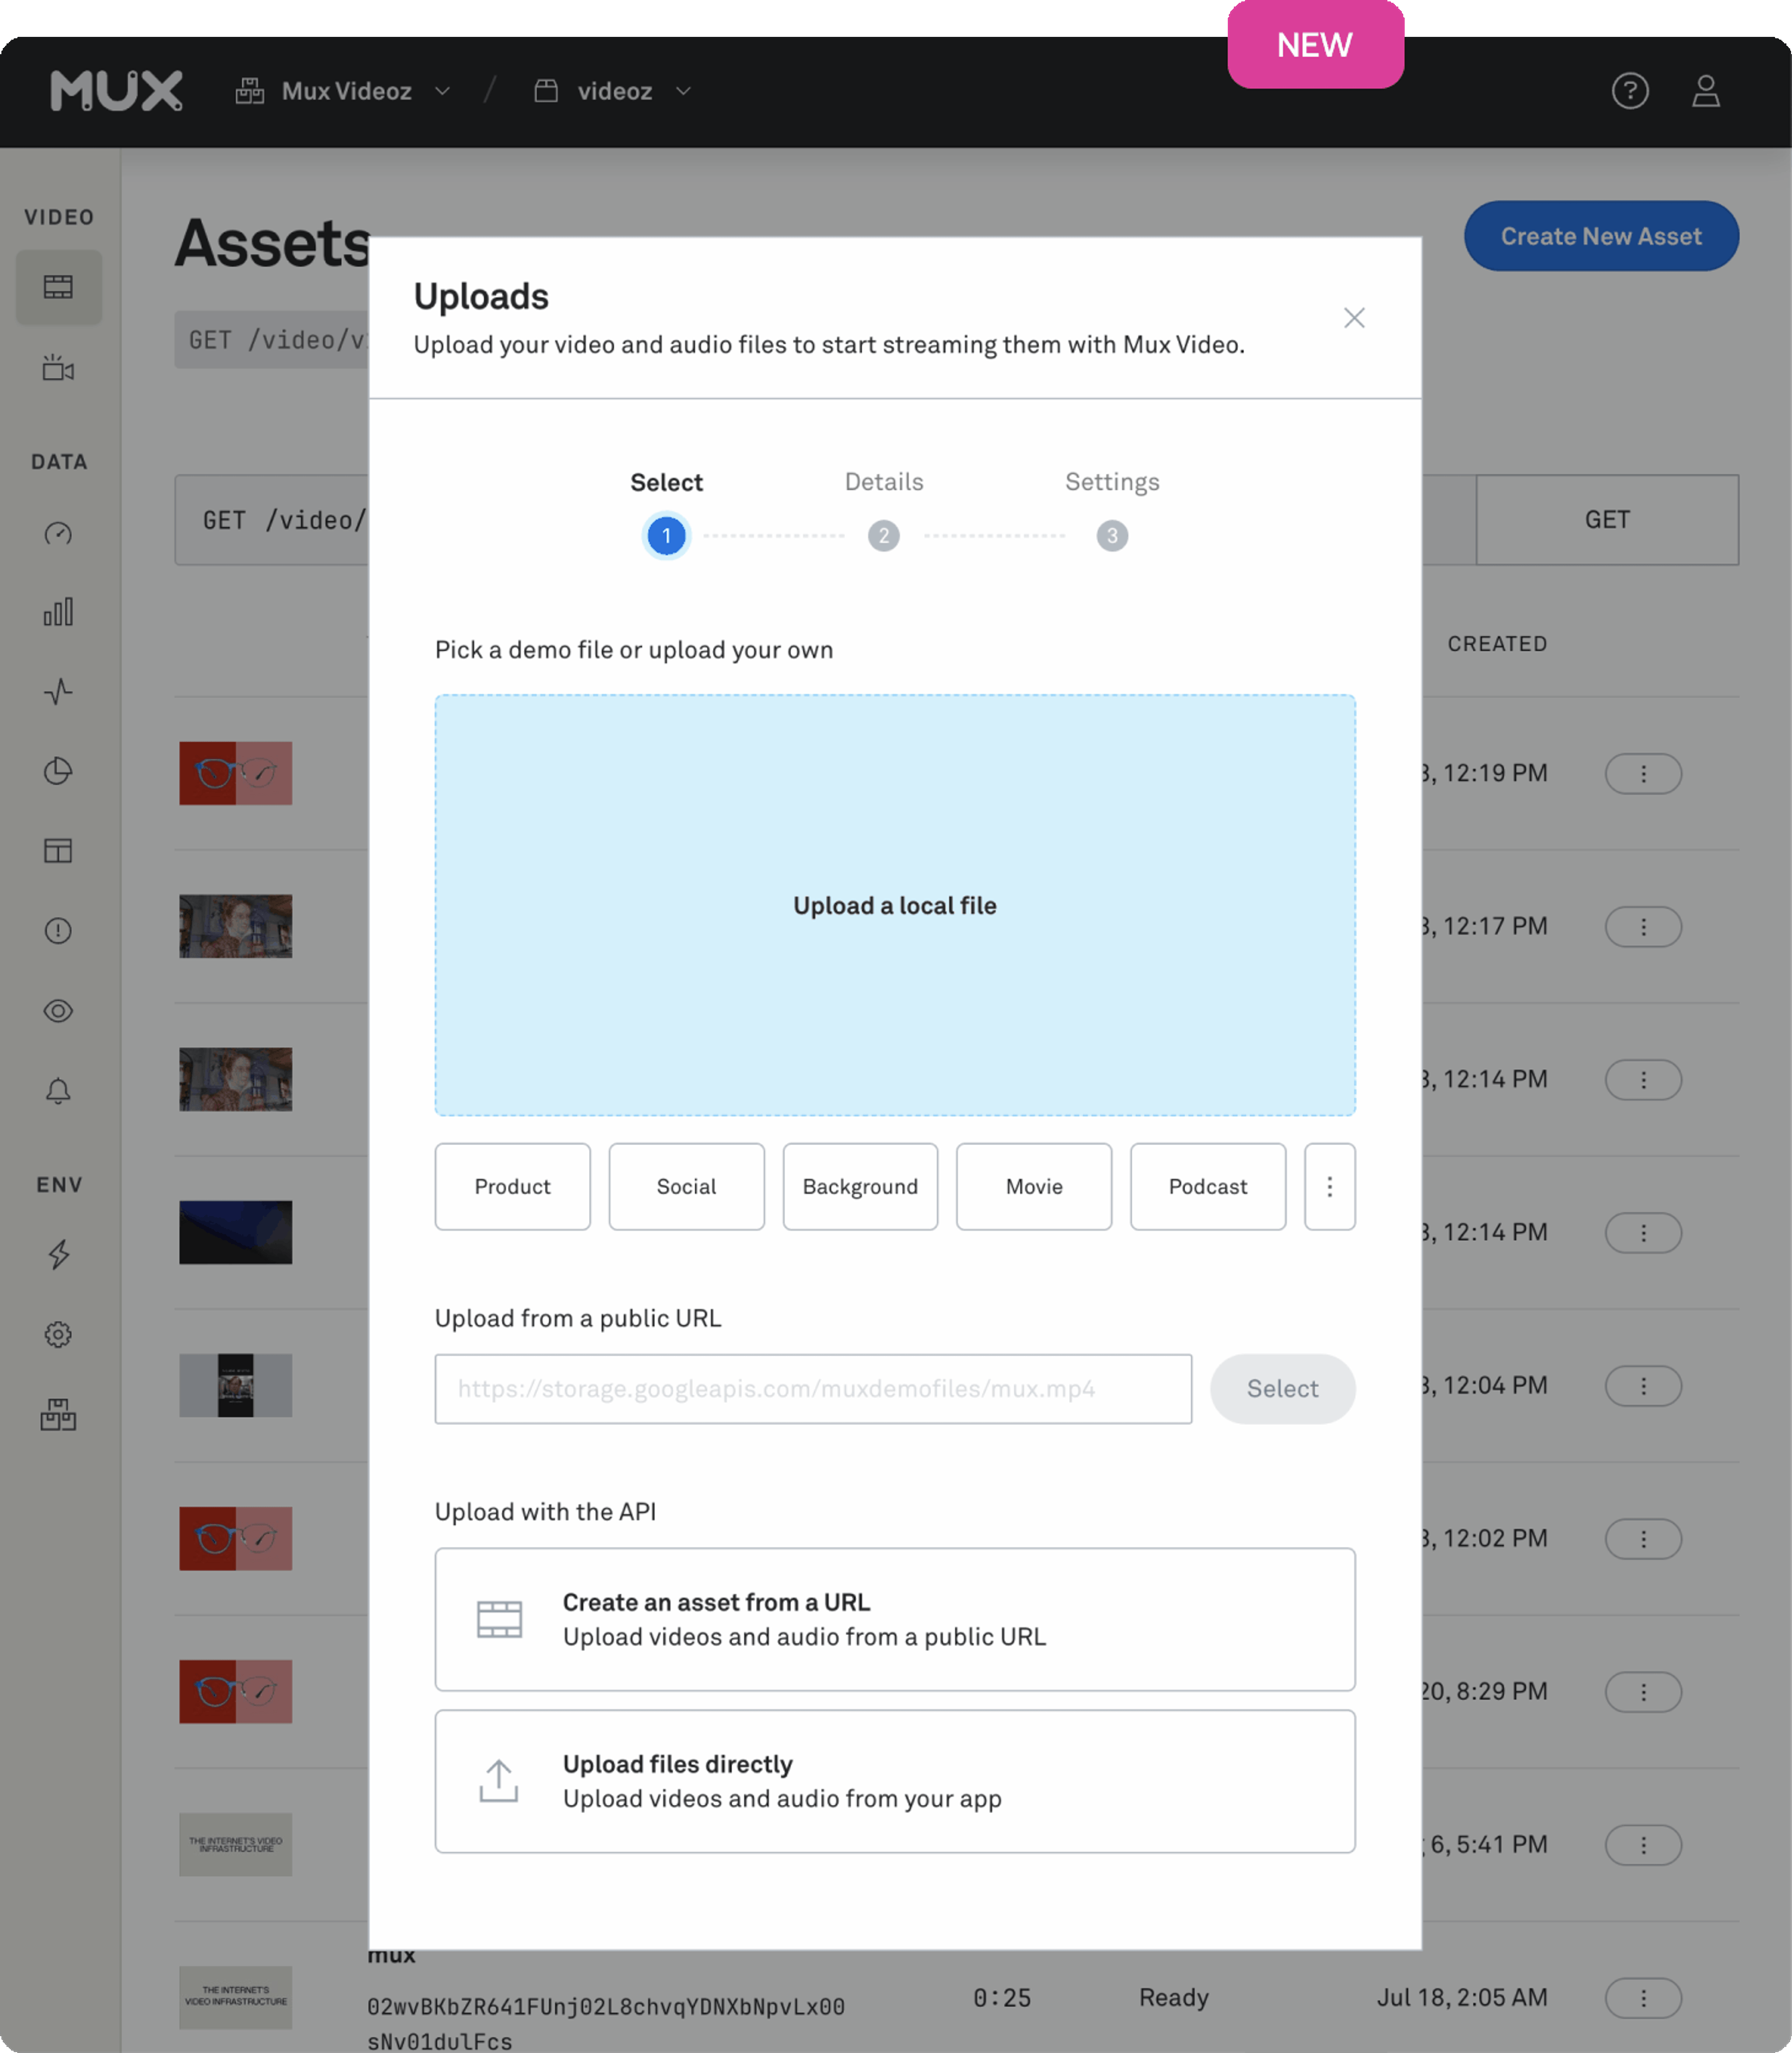Click the Upload a local file dropzone
1792x2053 pixels.
[x=894, y=906]
